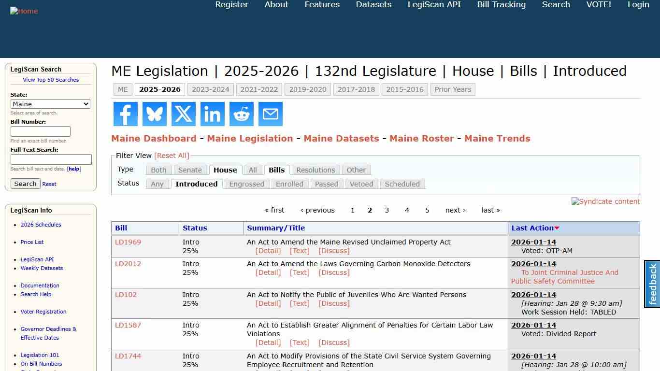Screen dimensions: 660x371
Task: Filter bills by Engrossed status
Action: (246, 184)
